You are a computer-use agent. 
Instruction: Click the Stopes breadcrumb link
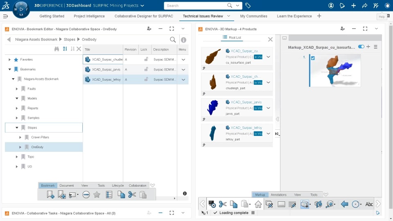click(x=70, y=40)
